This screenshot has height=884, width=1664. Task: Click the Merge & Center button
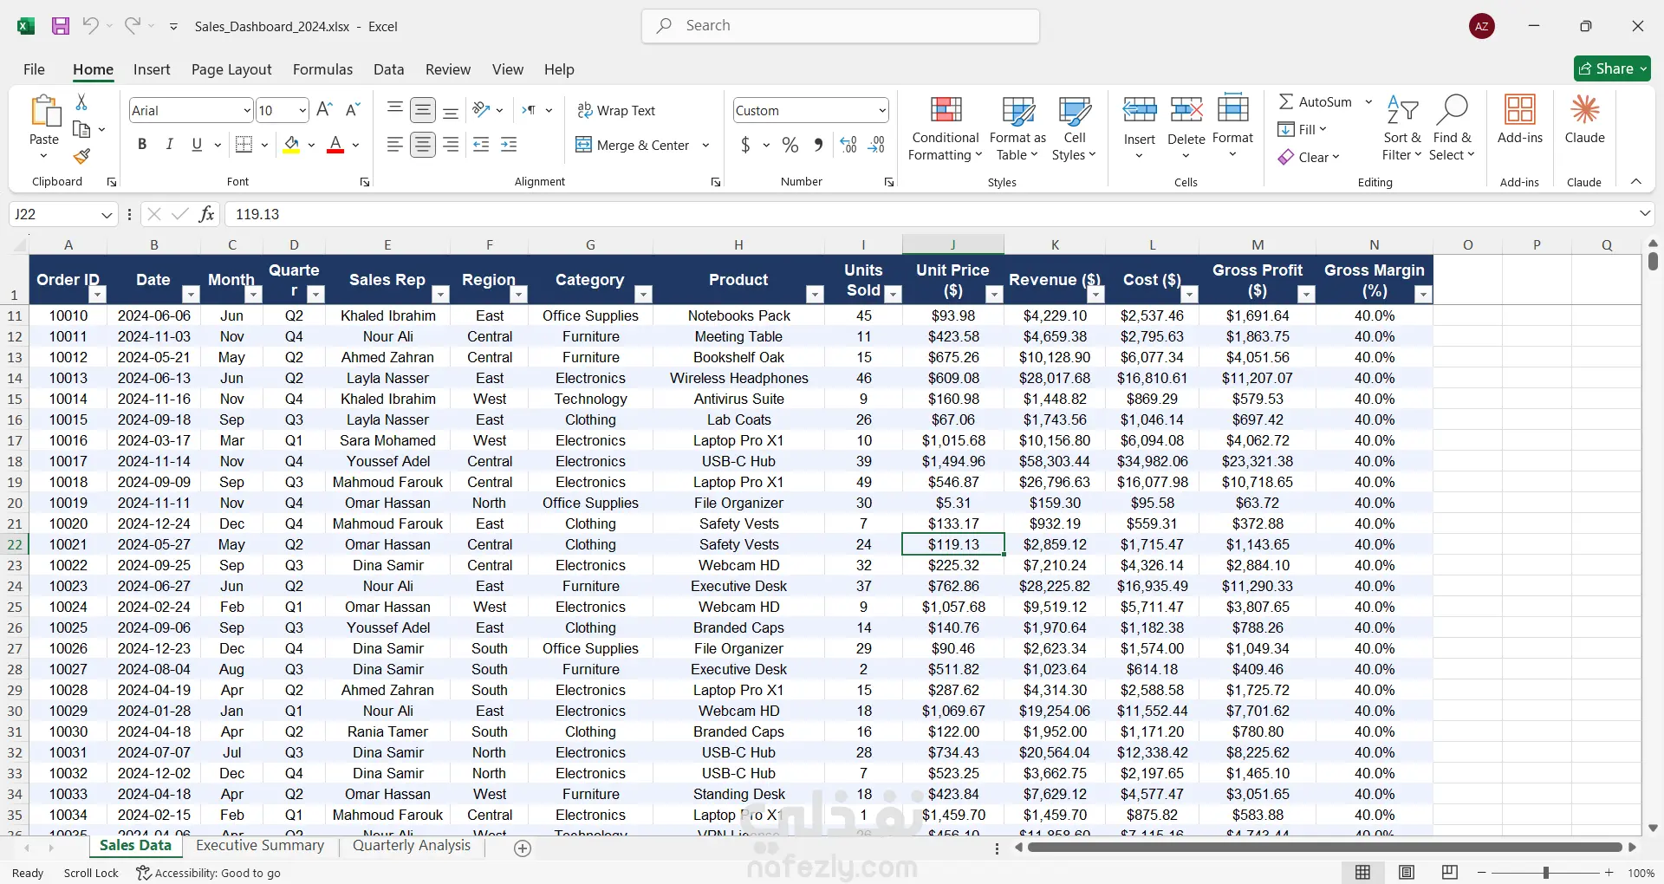pyautogui.click(x=633, y=145)
